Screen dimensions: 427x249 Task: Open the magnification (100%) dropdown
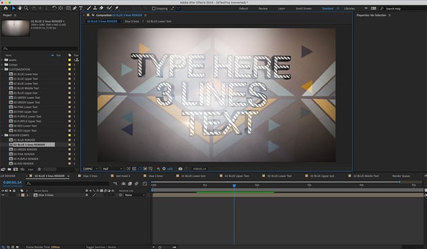point(90,169)
